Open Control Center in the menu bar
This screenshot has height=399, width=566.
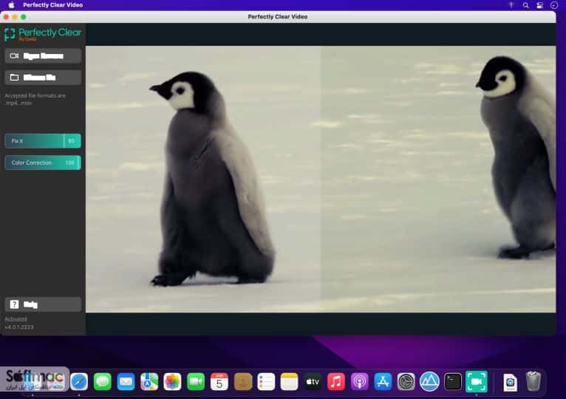click(x=539, y=5)
